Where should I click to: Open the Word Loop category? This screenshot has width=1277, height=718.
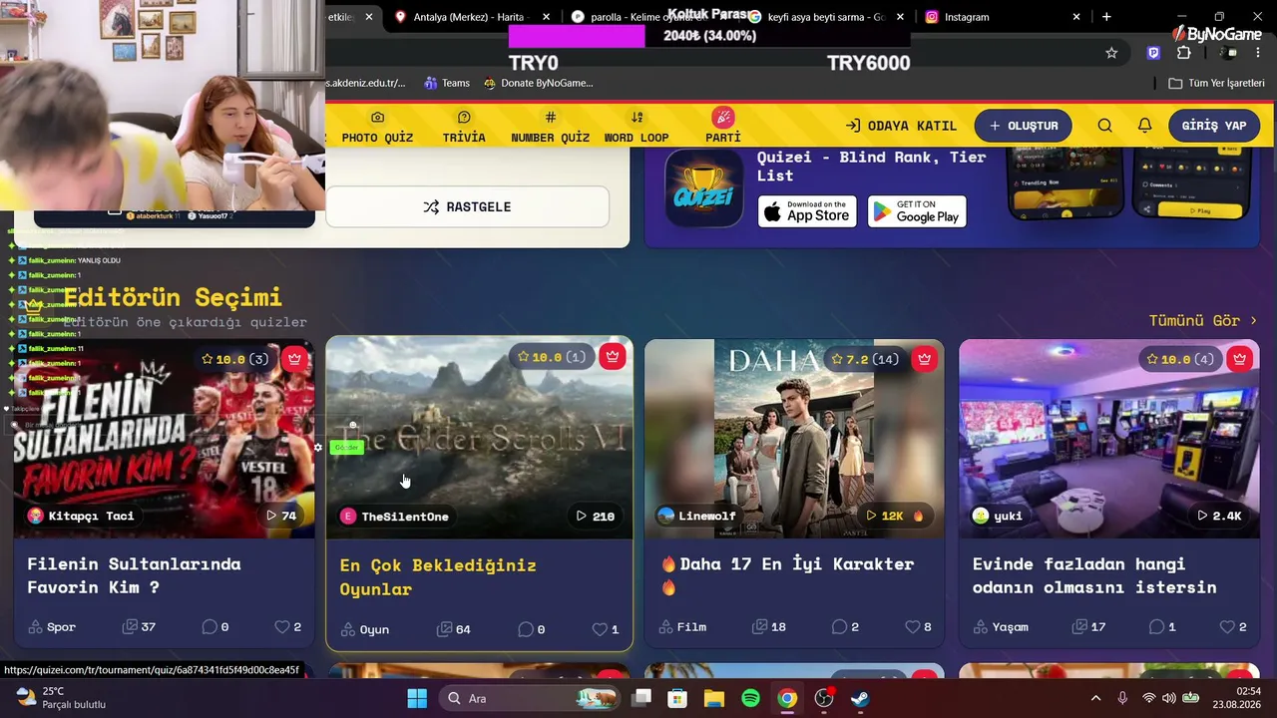click(637, 127)
